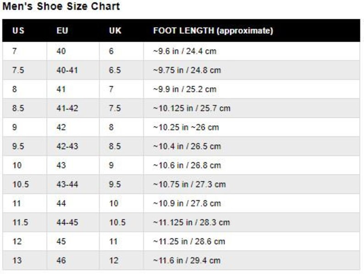Click US size 13 cell
The height and width of the screenshot is (274, 364).
(25, 261)
